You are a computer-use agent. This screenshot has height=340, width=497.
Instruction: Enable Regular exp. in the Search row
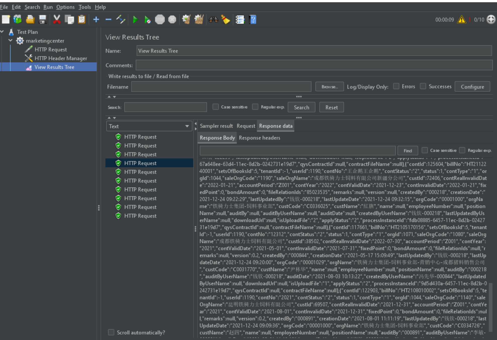255,107
